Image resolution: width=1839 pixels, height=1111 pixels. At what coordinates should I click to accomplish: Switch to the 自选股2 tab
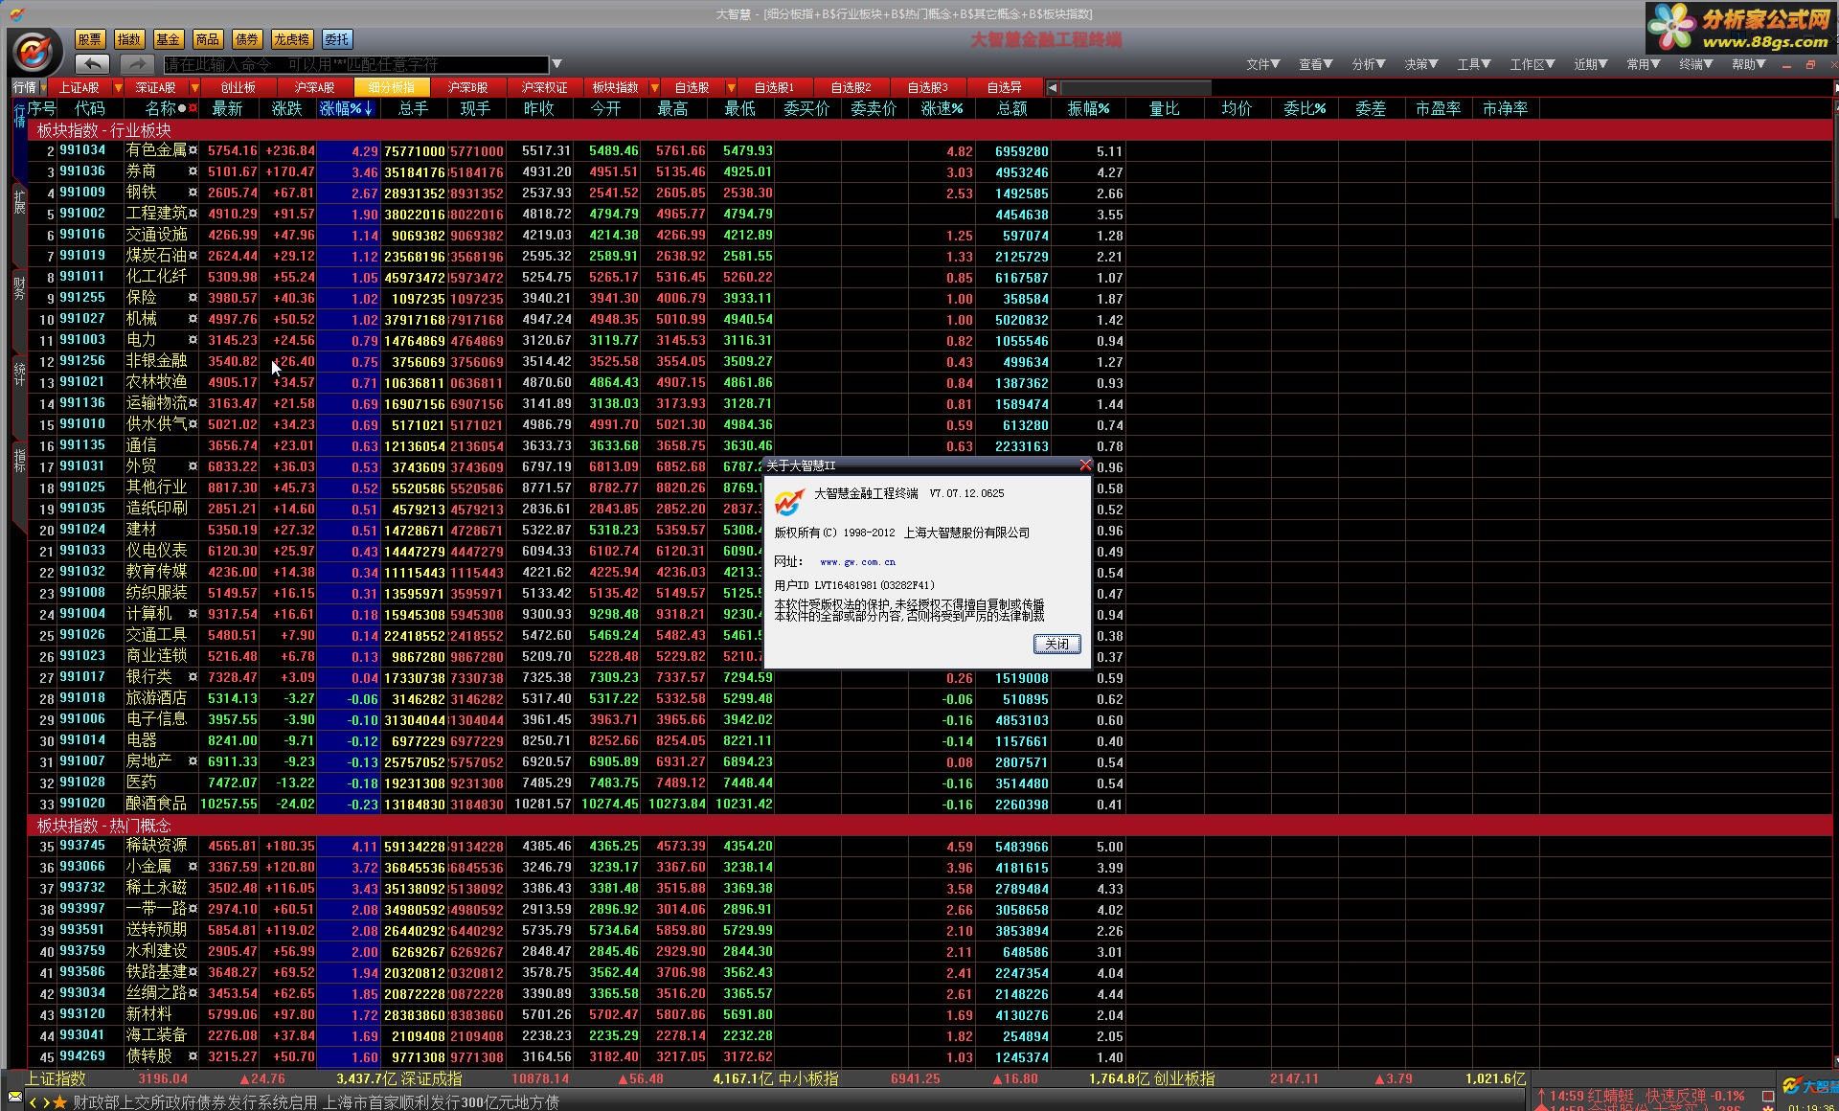[x=851, y=87]
